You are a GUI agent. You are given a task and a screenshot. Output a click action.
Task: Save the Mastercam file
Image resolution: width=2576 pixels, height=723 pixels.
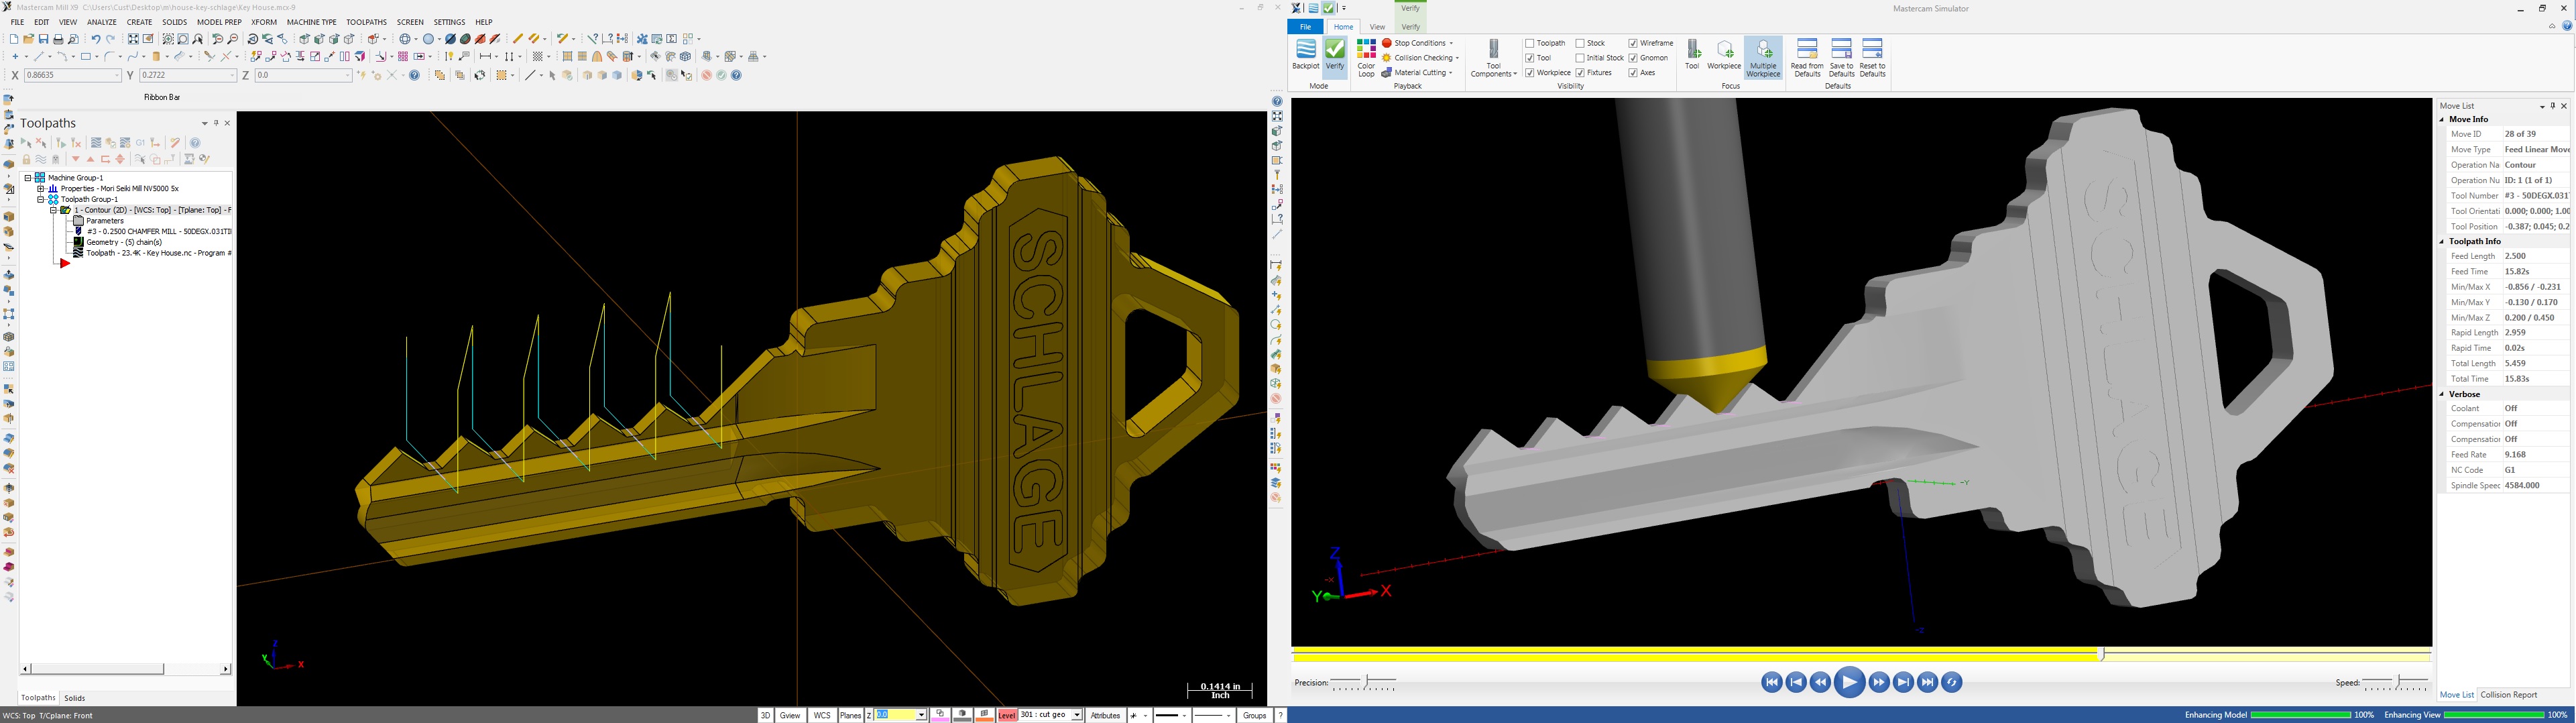coord(44,39)
